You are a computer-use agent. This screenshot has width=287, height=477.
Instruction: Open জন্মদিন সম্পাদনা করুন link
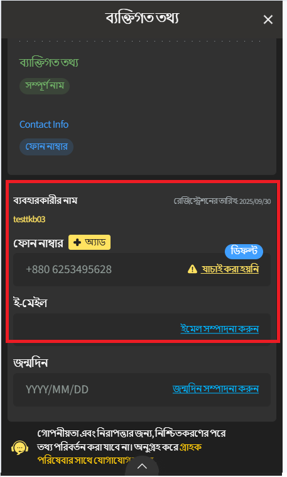click(215, 389)
